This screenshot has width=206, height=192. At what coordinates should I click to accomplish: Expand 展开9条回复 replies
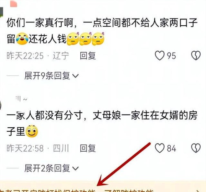[x=51, y=76]
